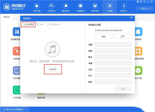
Task: Click the Artist (歌手) input field
Action: pyautogui.click(x=113, y=57)
